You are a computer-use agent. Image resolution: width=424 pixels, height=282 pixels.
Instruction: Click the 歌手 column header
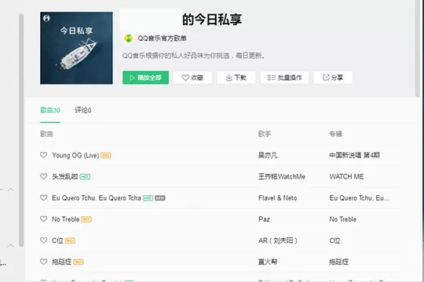click(x=265, y=134)
